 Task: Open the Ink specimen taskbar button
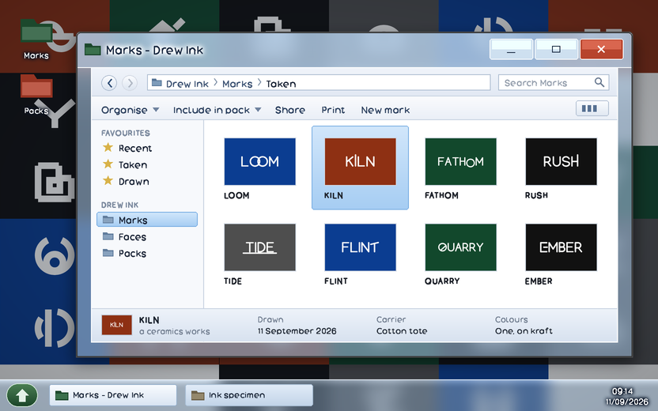tap(249, 395)
